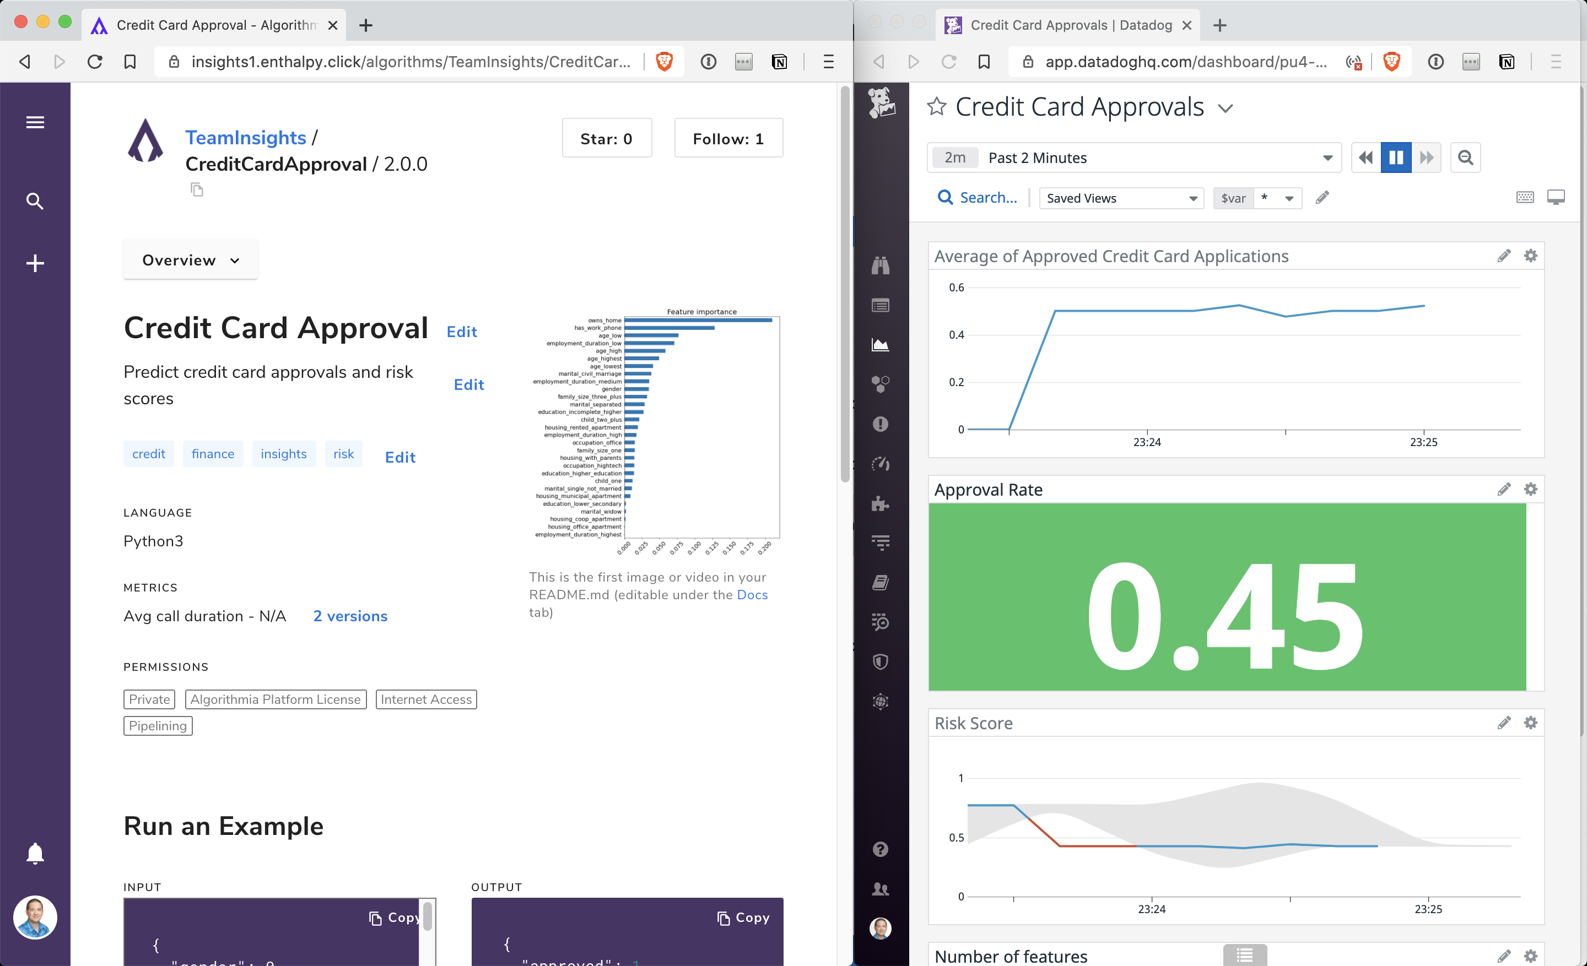
Task: Copy the algorithm path below the CreditCardApproval title
Action: coord(197,189)
